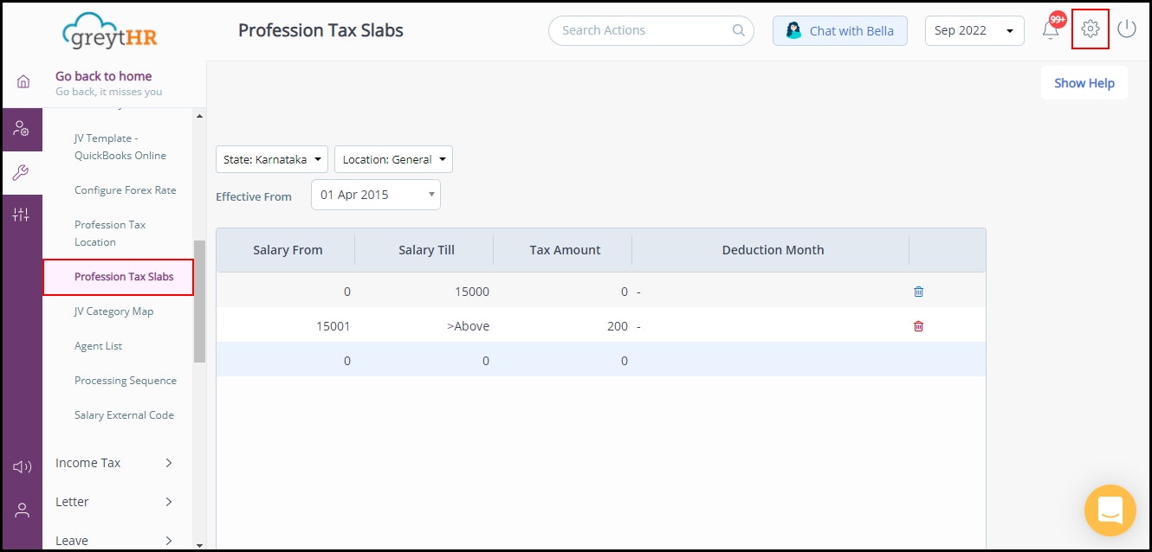1152x552 pixels.
Task: Click the Show Help button
Action: coord(1084,82)
